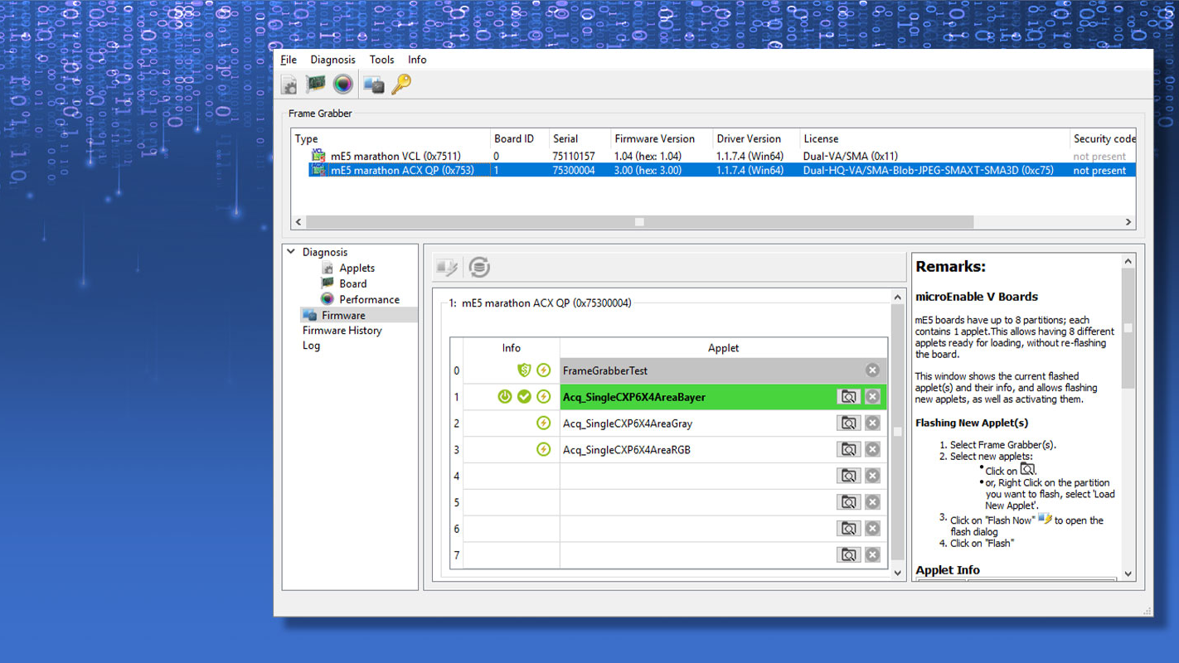The height and width of the screenshot is (663, 1179).
Task: Open the File menu
Action: click(x=289, y=60)
